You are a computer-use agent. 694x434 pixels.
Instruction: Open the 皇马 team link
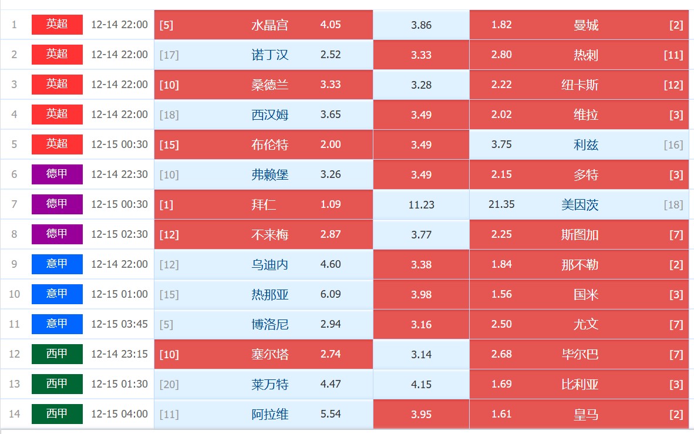[x=586, y=415]
